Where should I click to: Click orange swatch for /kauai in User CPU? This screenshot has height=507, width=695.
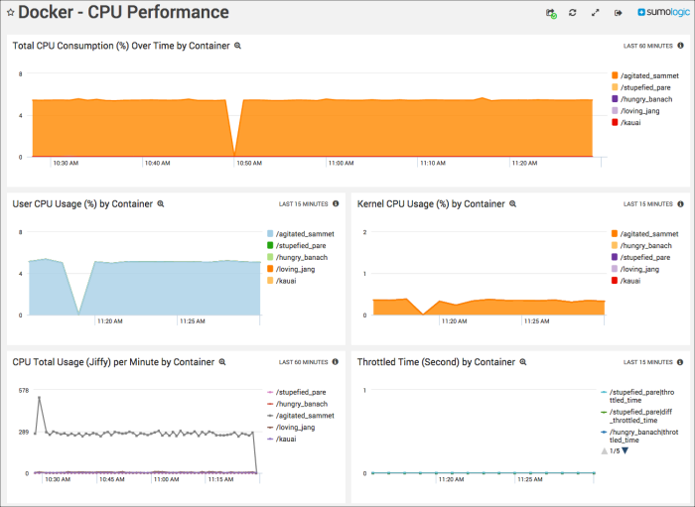[x=270, y=281]
